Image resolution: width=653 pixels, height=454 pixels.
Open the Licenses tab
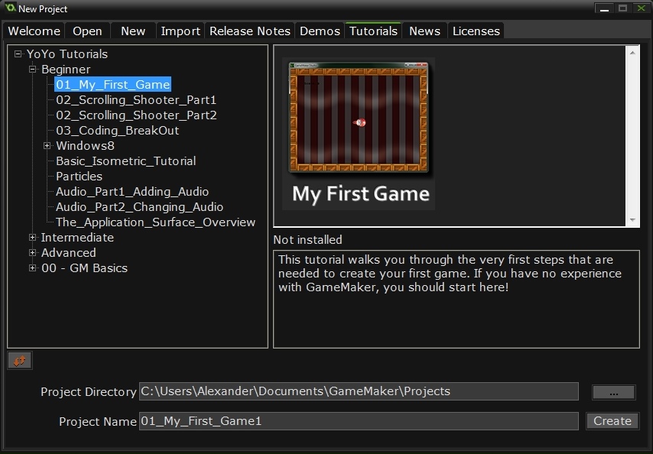click(x=476, y=31)
